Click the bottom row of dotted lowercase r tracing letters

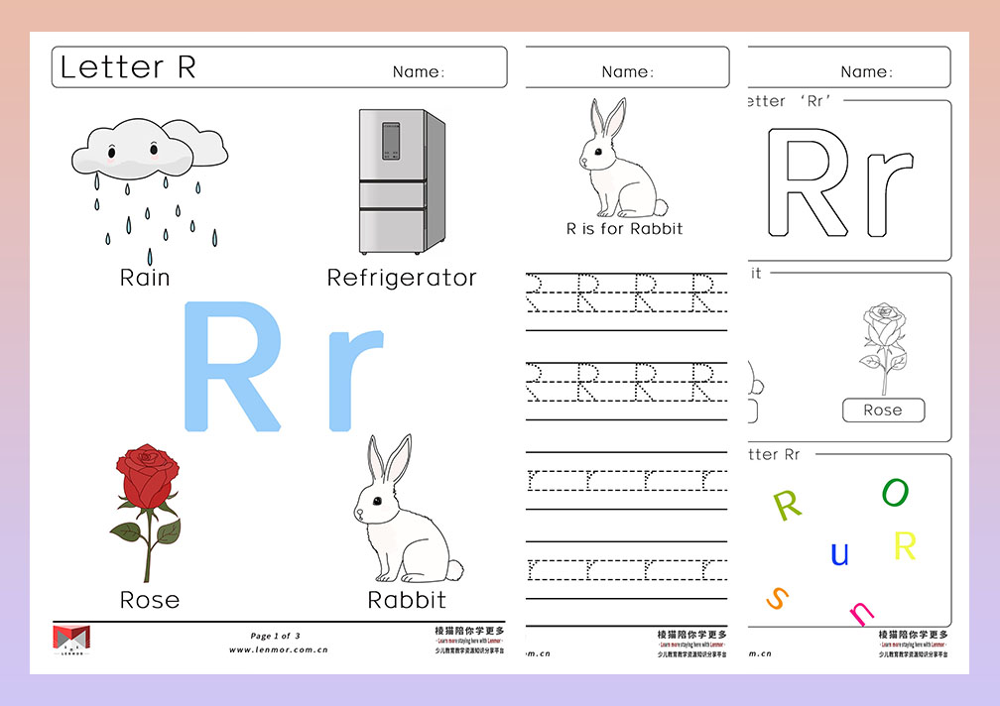(x=626, y=569)
